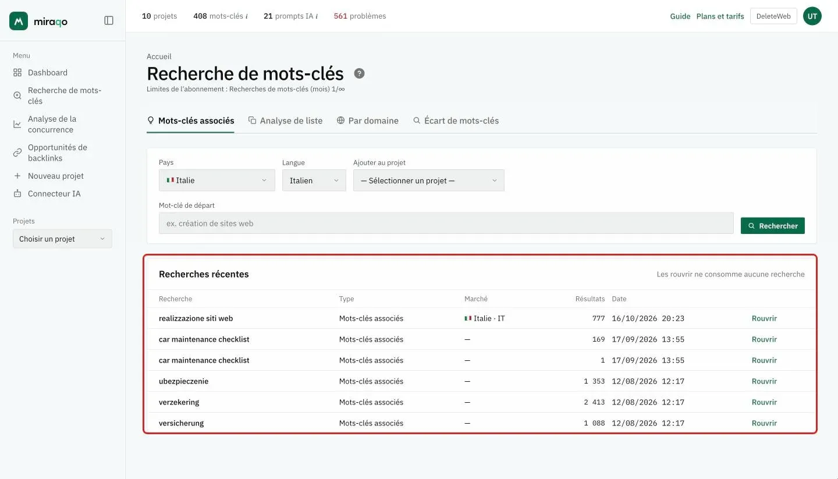Click the 561 problèmes counter

tap(360, 16)
